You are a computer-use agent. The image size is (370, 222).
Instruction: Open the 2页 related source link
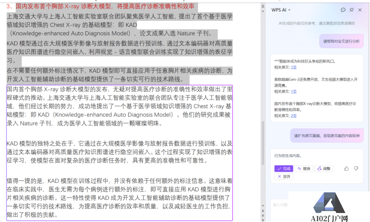point(293,115)
